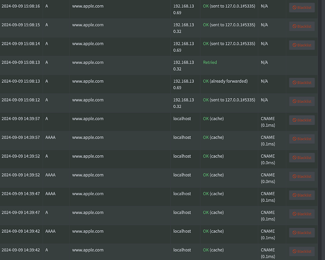
Task: Click the ban icon on the 14:39:42 A row
Action: 294,251
